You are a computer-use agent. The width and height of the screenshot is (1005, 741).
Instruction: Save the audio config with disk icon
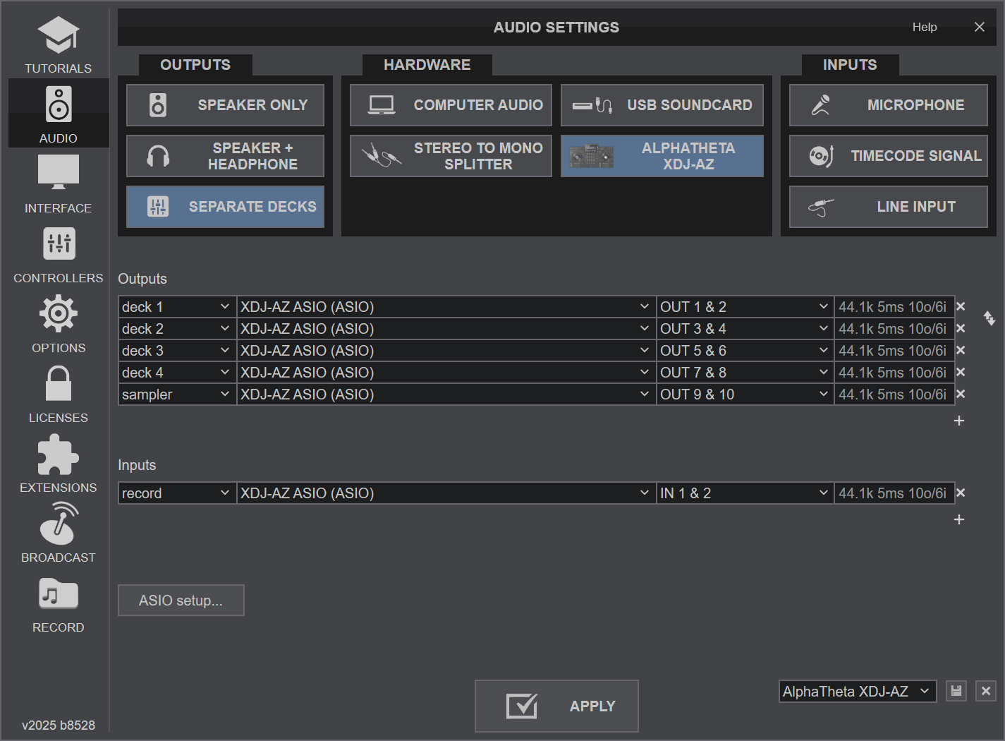tap(956, 691)
